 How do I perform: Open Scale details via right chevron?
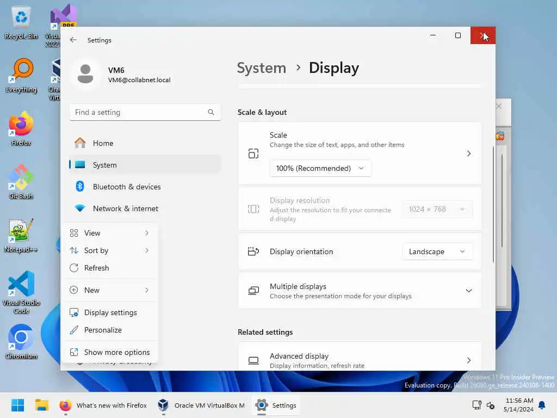click(x=469, y=153)
